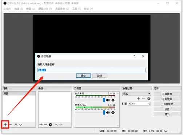Remove the source with the minus icon
The height and width of the screenshot is (135, 183).
(x=45, y=125)
